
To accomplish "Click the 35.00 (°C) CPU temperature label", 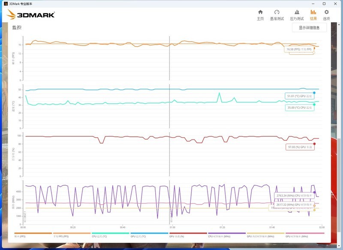I will pos(299,108).
